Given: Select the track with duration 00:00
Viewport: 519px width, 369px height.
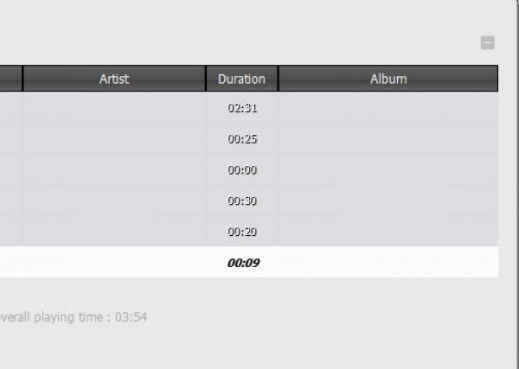Looking at the screenshot, I should coord(242,170).
